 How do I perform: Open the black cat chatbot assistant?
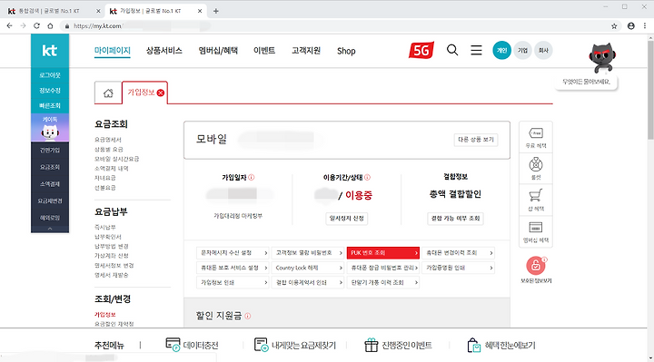pyautogui.click(x=602, y=57)
